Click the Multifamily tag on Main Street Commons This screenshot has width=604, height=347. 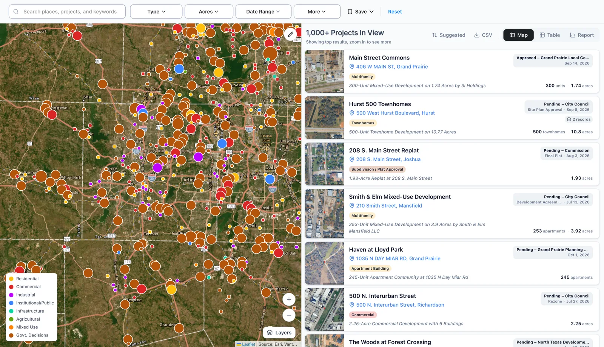coord(362,77)
